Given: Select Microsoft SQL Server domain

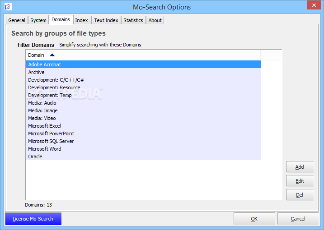Looking at the screenshot, I should 143,141.
